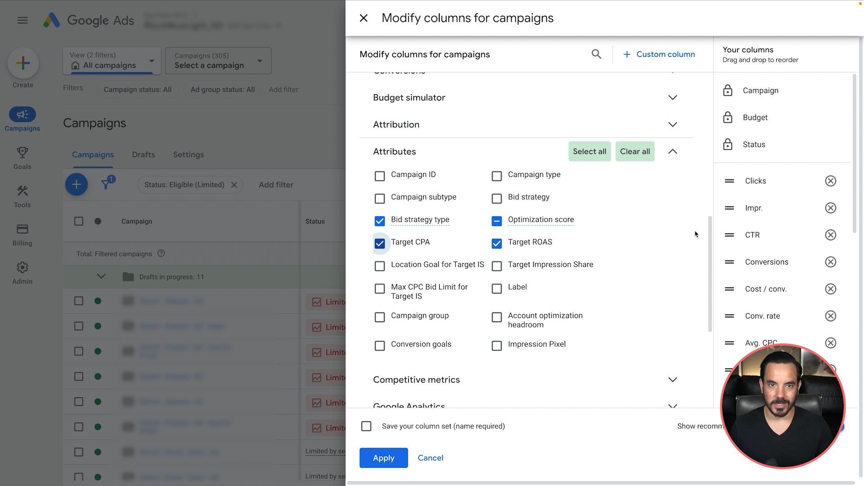Click the search magnifier in columns panel

coord(596,54)
